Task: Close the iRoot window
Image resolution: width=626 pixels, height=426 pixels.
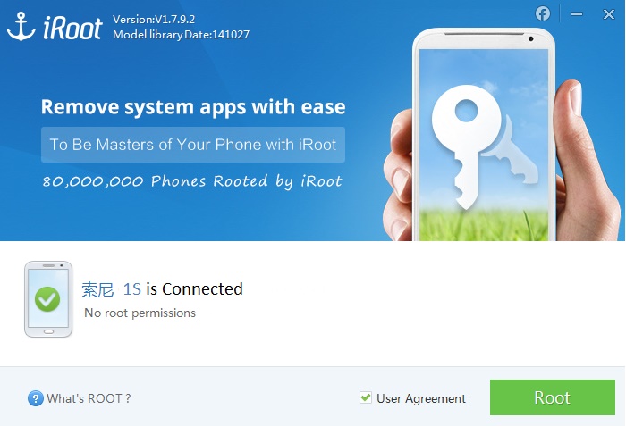Action: [608, 14]
